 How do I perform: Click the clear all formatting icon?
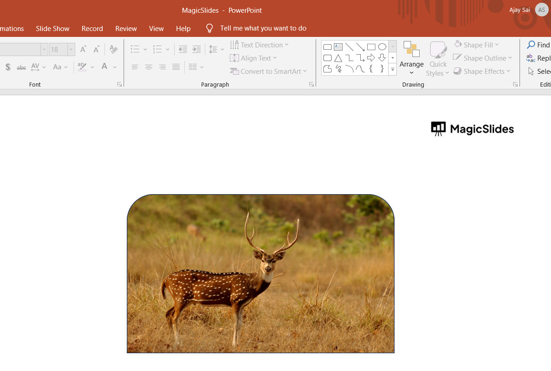114,49
